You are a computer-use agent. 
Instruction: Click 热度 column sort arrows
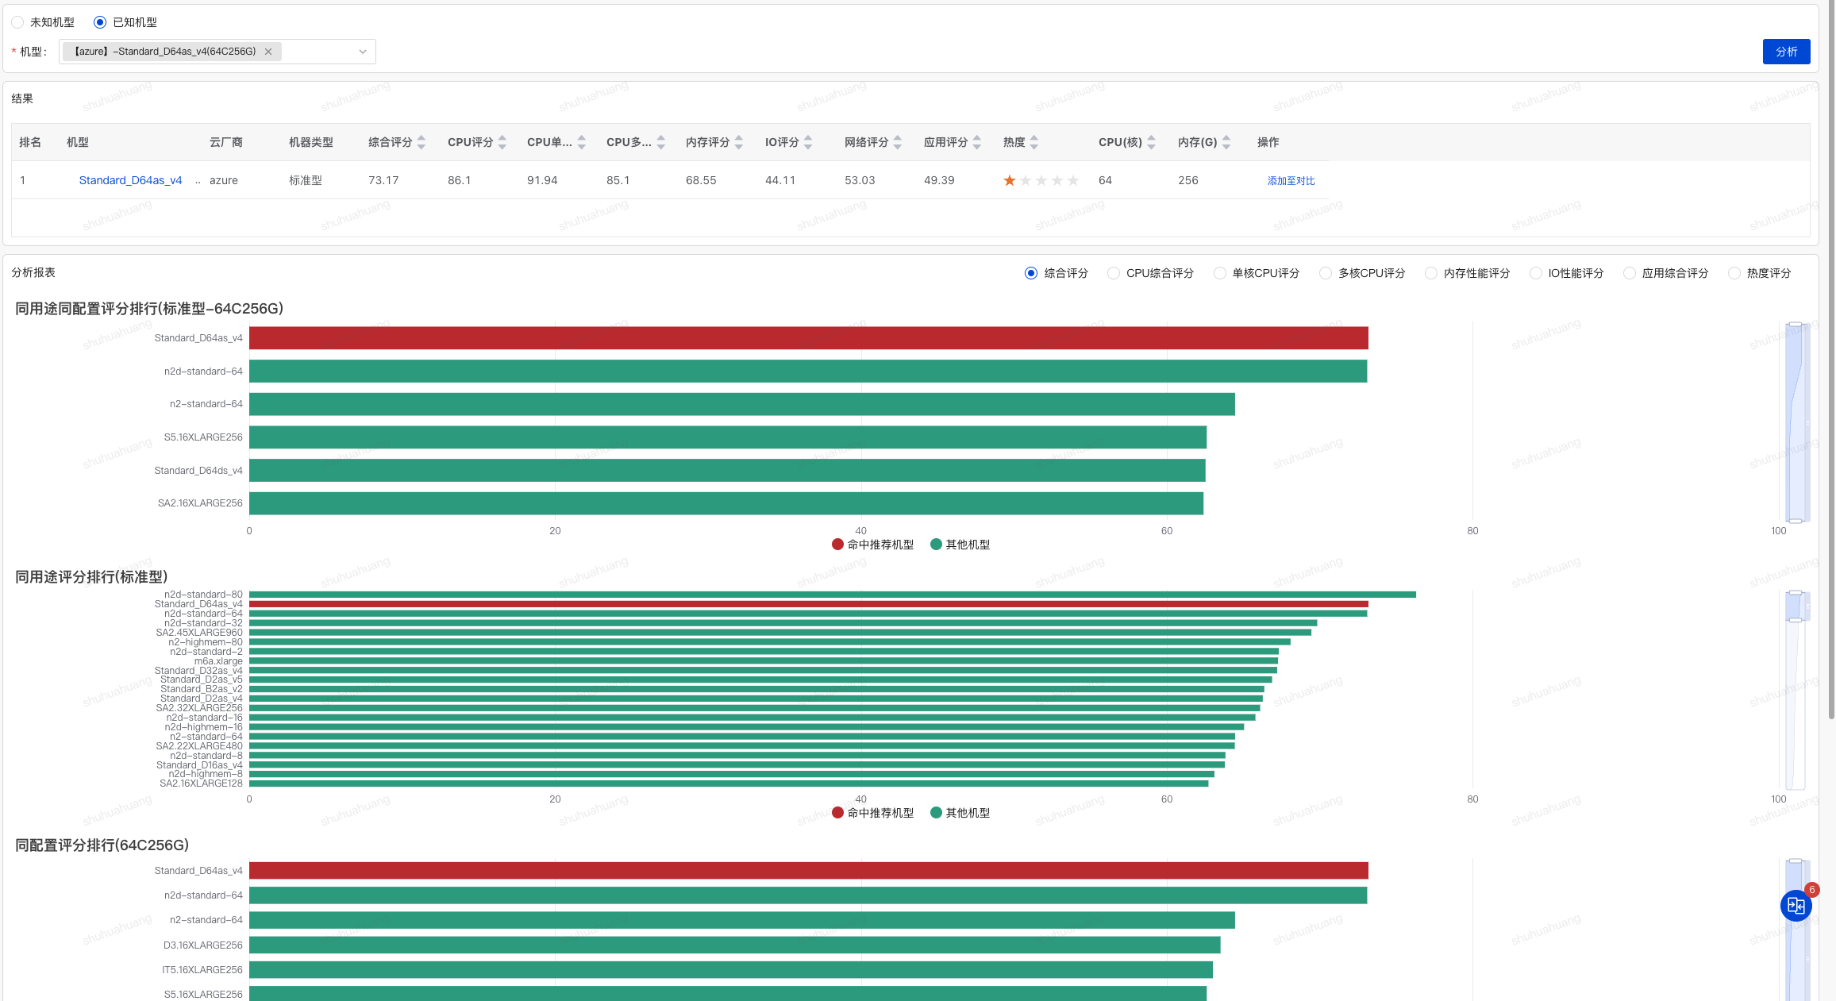click(x=1034, y=143)
